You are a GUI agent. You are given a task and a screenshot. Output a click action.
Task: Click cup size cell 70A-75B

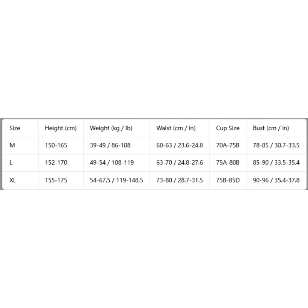228,146
